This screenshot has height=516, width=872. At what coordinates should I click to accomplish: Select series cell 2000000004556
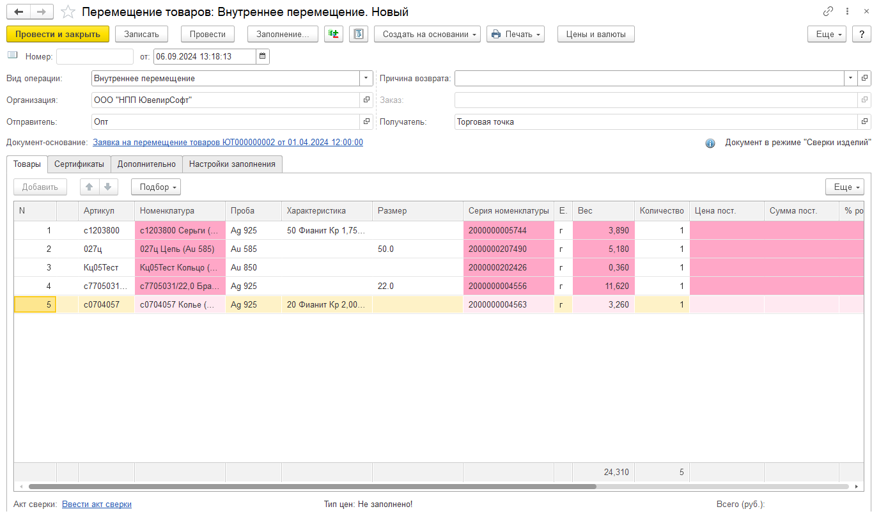(x=508, y=286)
